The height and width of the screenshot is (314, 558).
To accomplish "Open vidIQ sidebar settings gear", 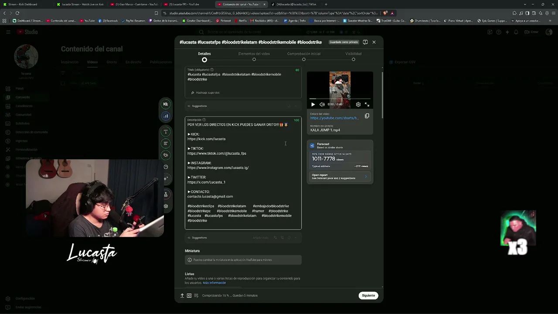I will [166, 206].
